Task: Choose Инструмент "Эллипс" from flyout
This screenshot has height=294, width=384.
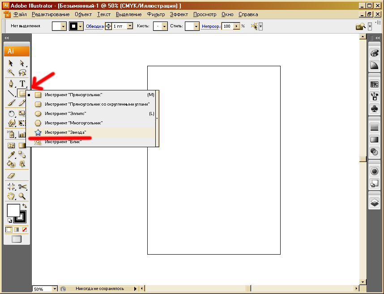Action: (x=90, y=114)
